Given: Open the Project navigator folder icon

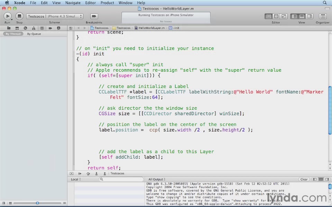Looking at the screenshot, I should click(x=9, y=28).
